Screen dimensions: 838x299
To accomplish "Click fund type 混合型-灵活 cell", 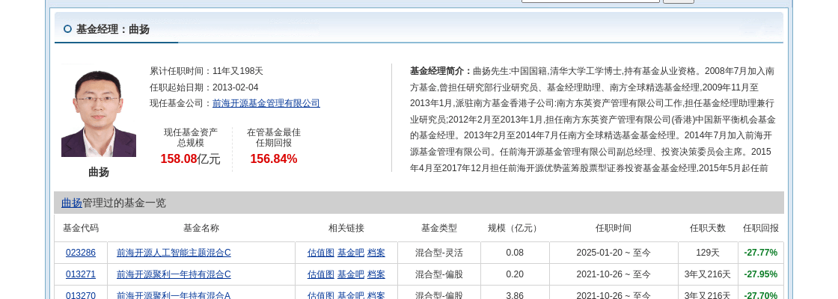I will point(439,253).
